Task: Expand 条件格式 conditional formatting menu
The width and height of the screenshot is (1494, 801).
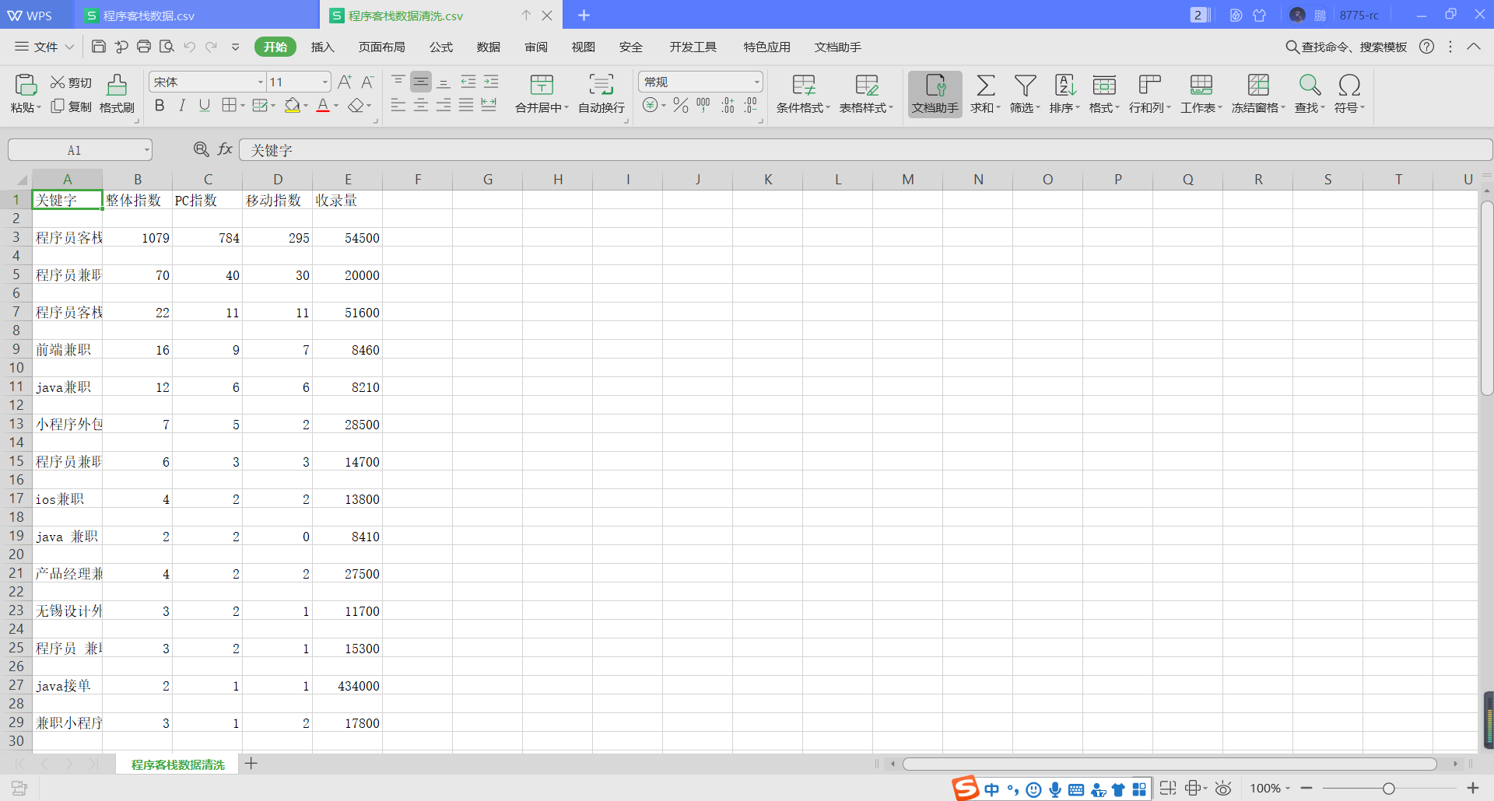Action: 827,107
